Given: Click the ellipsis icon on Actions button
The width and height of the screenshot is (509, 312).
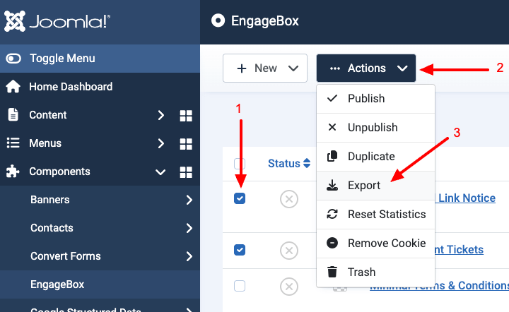Looking at the screenshot, I should click(334, 68).
